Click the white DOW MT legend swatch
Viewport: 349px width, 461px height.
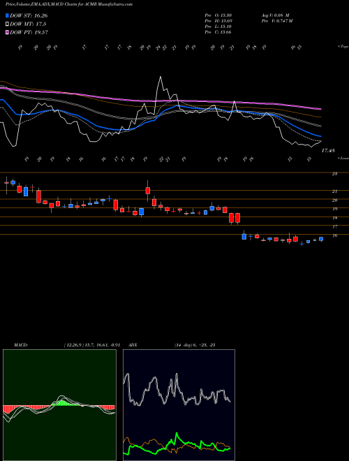pos(7,24)
